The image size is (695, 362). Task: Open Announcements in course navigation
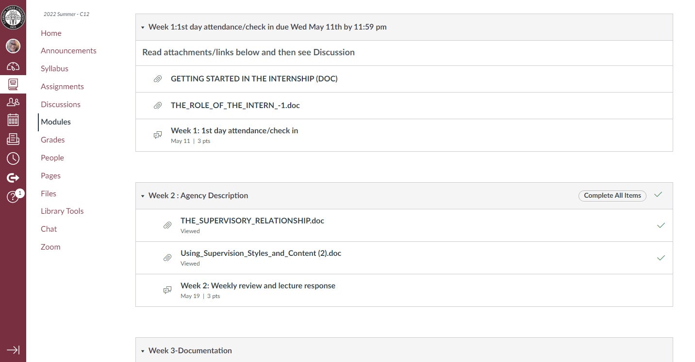(68, 50)
